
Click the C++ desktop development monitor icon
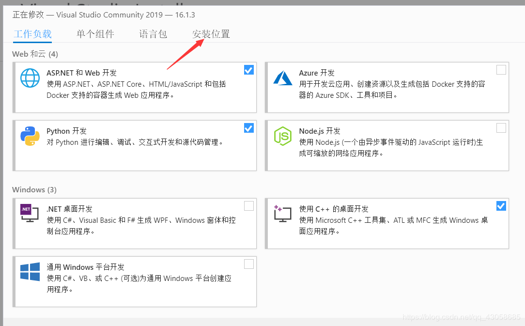coord(282,213)
